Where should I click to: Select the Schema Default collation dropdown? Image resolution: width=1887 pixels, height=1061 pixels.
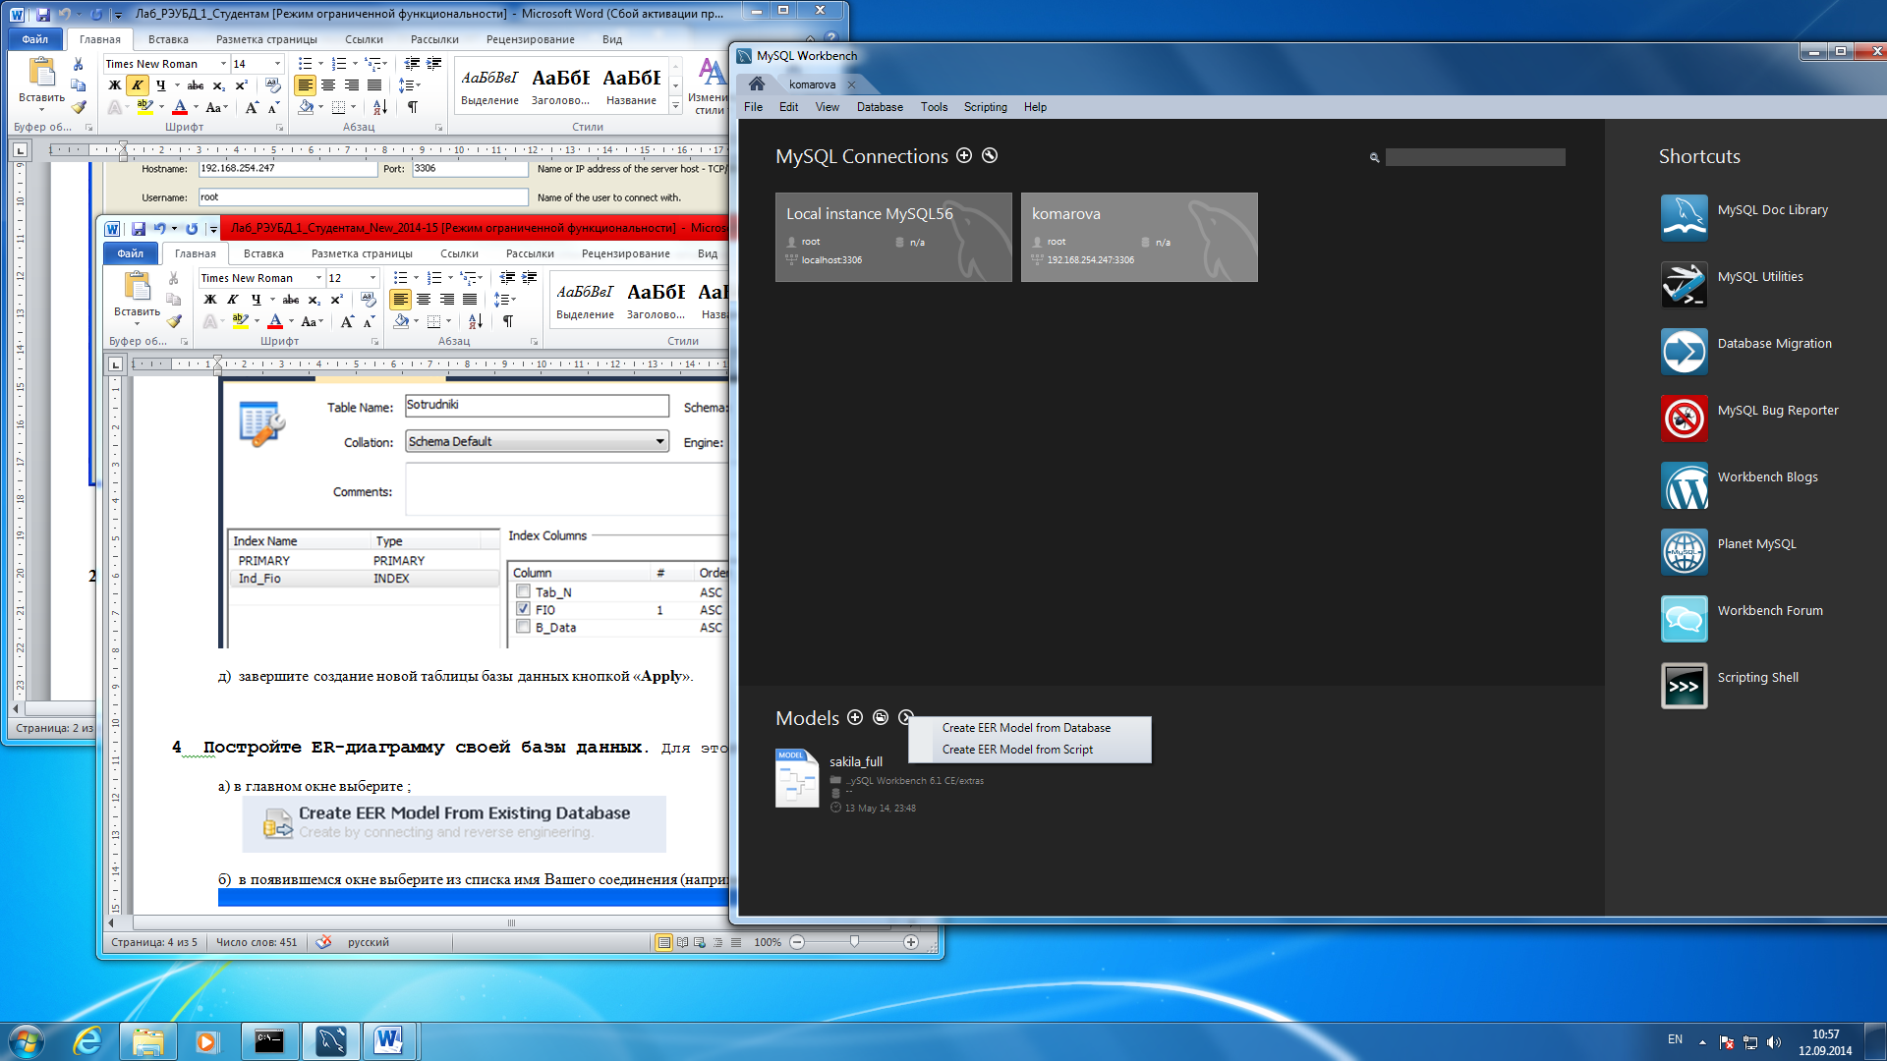tap(536, 440)
